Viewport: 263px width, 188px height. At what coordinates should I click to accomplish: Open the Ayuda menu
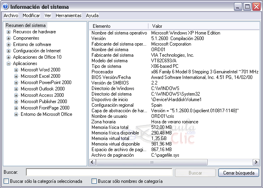(x=92, y=15)
